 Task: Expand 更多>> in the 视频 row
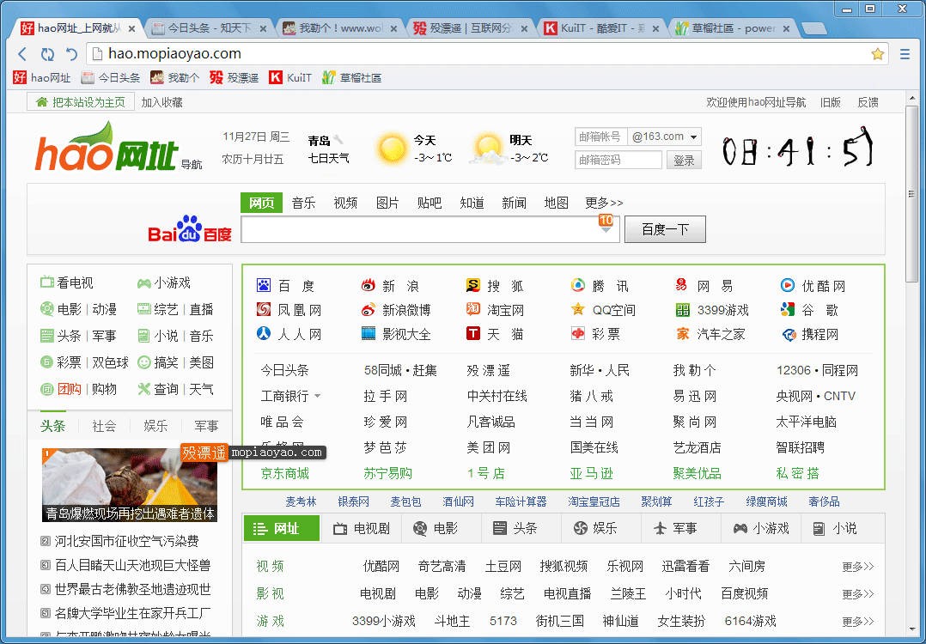click(x=857, y=567)
